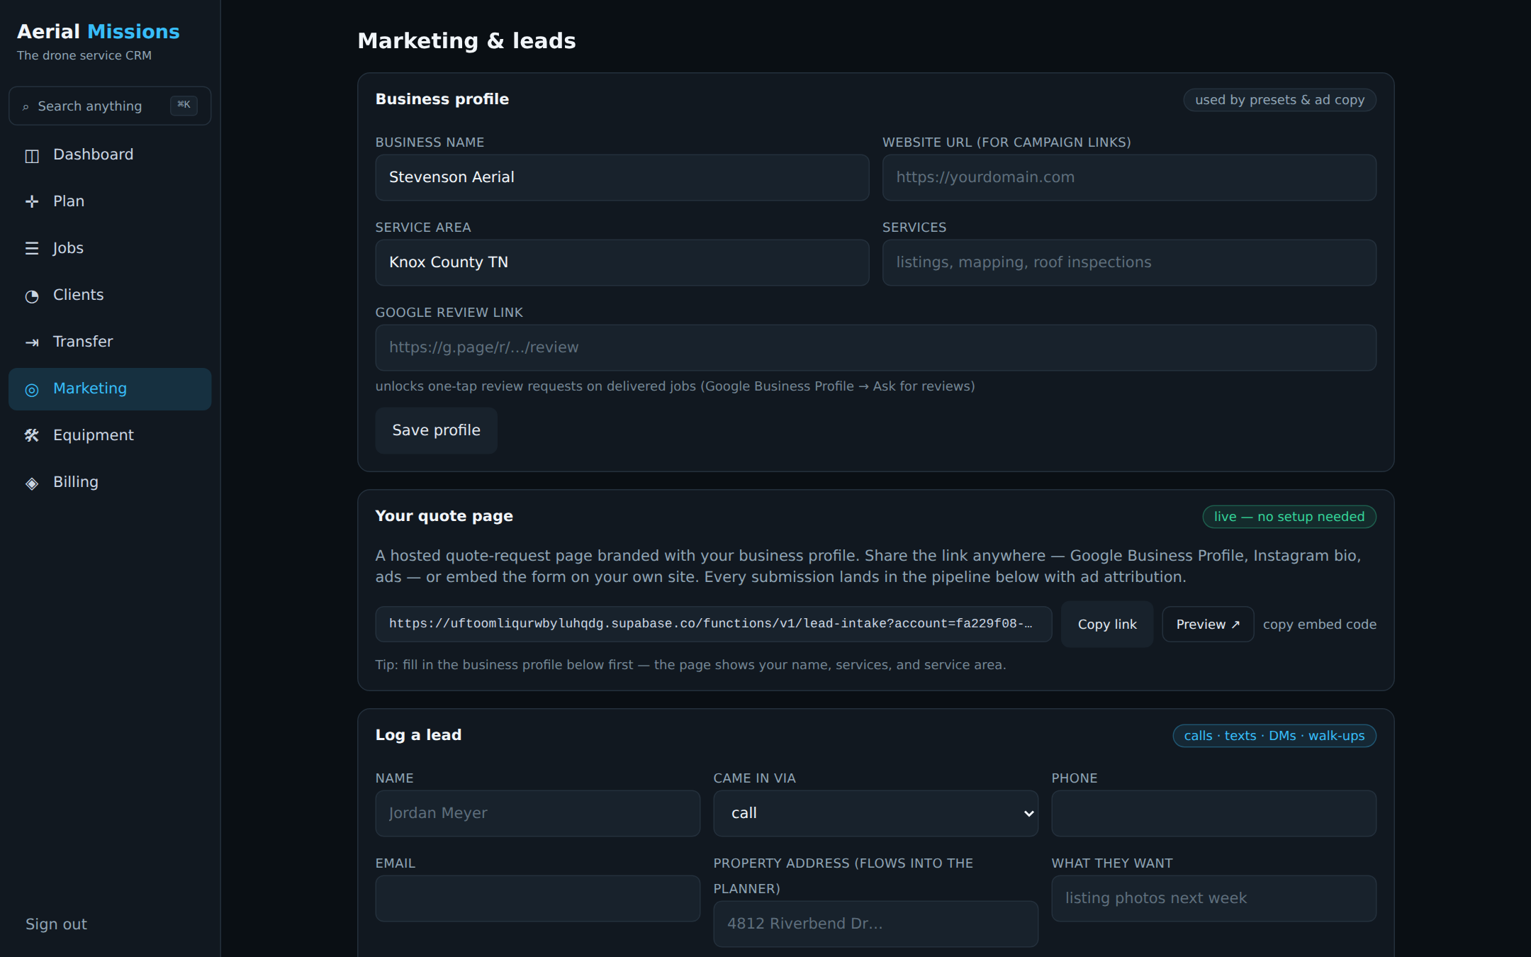
Task: Click the Marketing target icon in sidebar
Action: 32,389
